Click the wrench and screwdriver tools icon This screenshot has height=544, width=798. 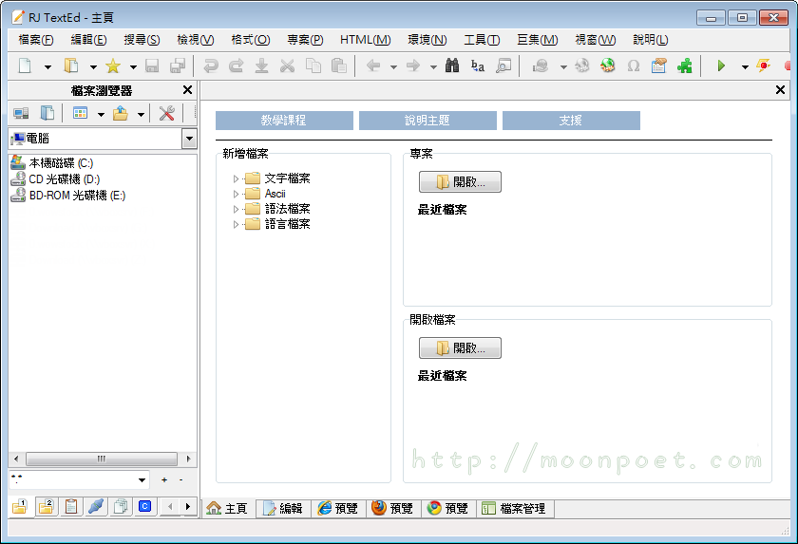167,114
